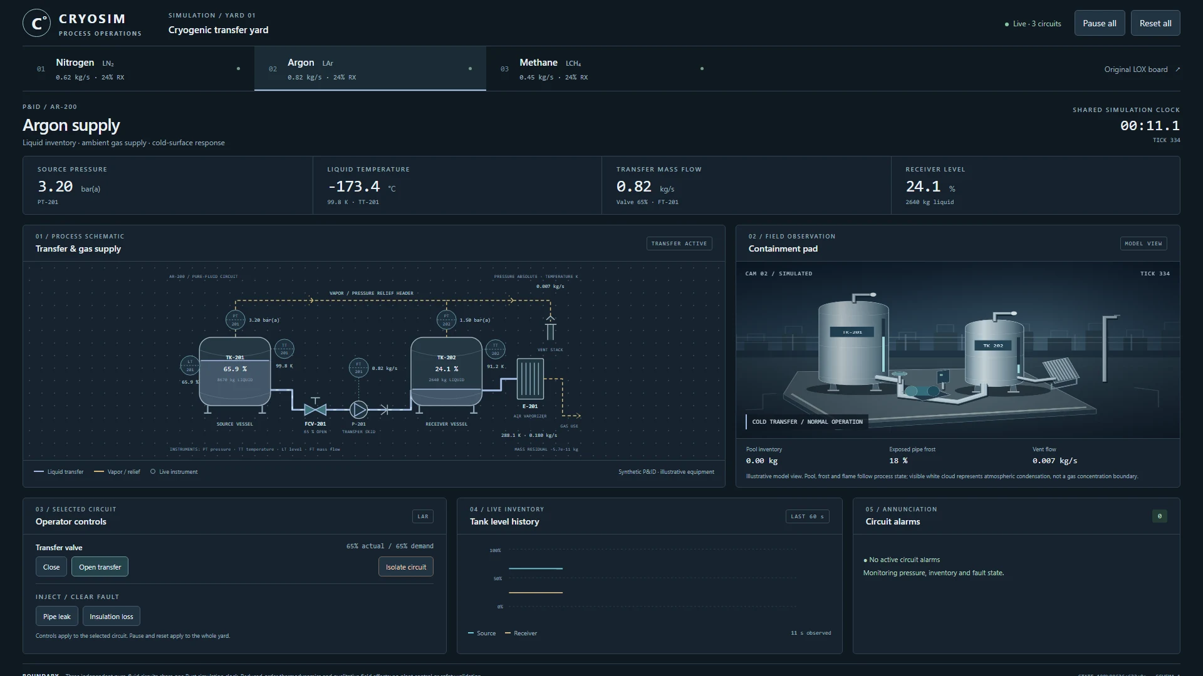This screenshot has width=1203, height=676.
Task: Click the TK-202 receiver vessel
Action: (446, 372)
